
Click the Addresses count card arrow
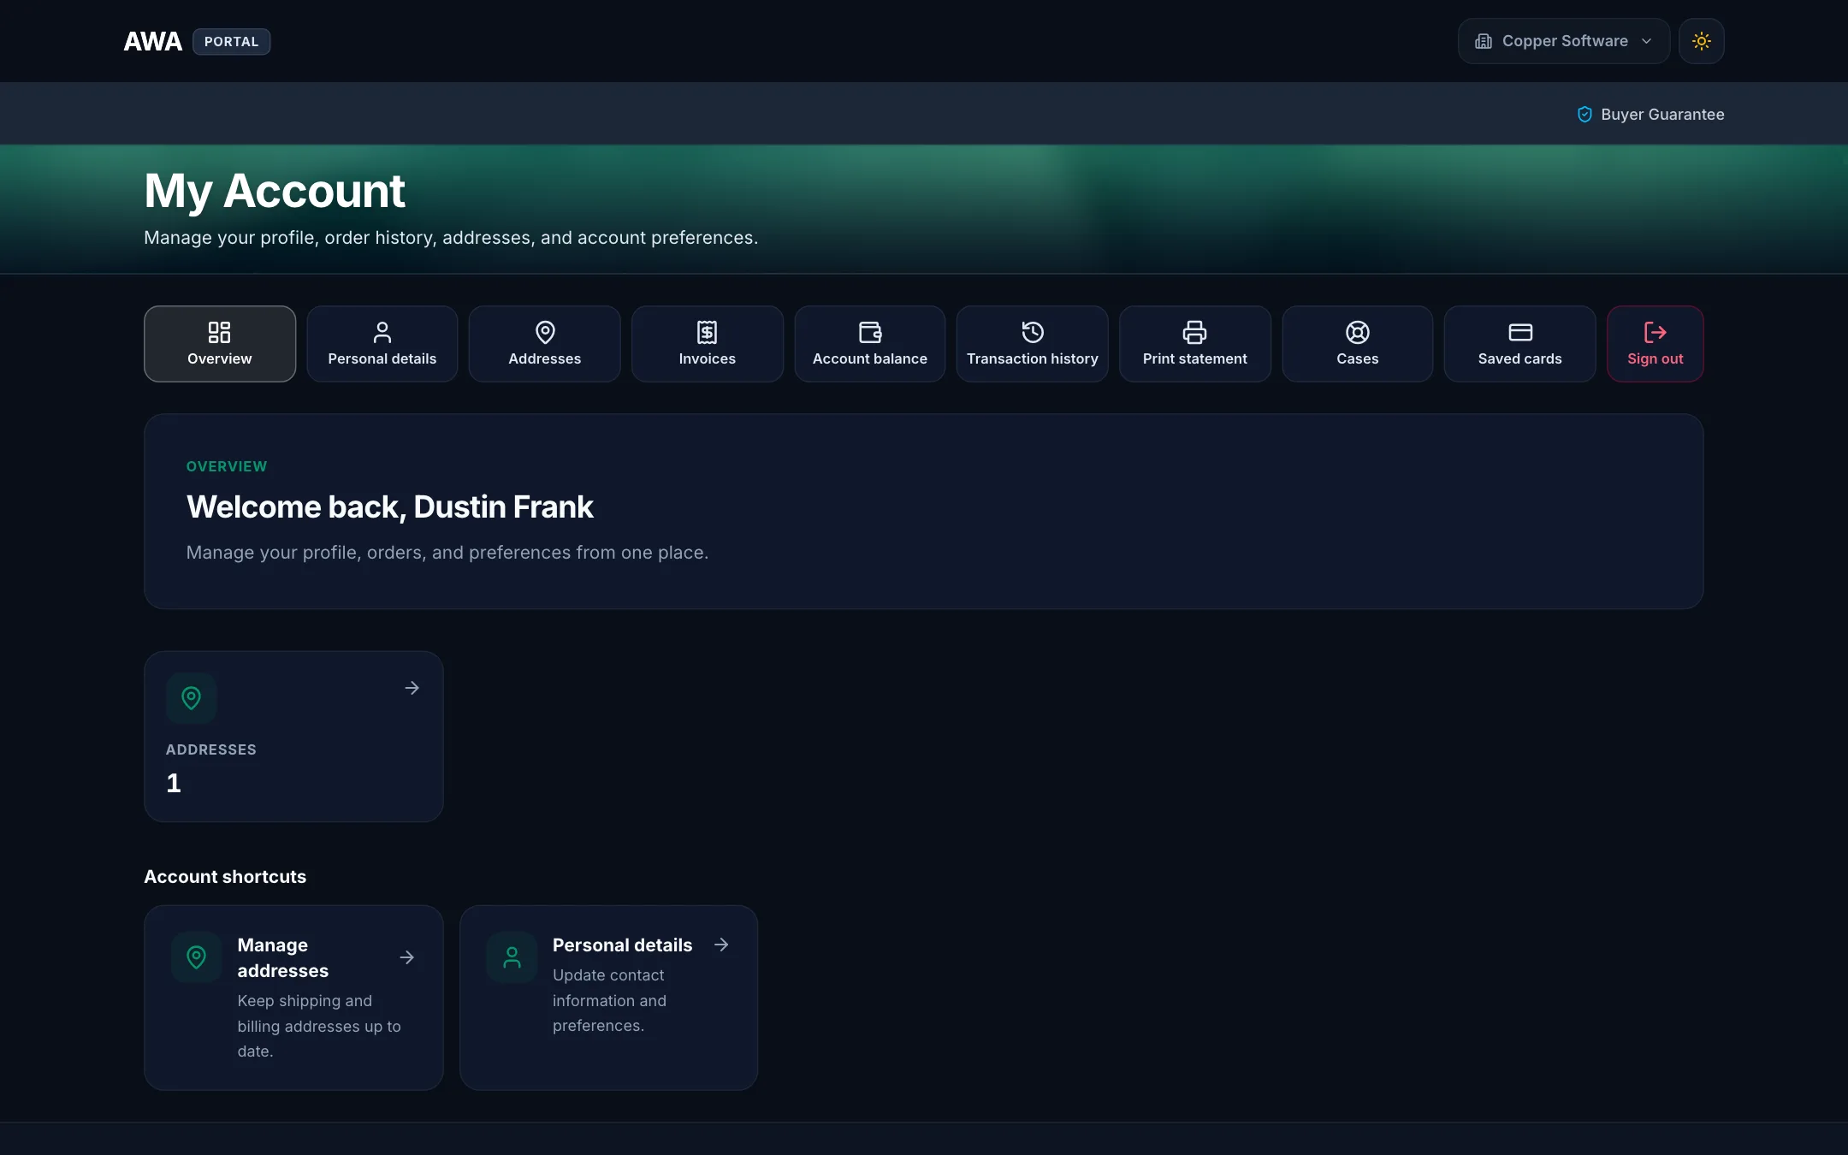coord(412,688)
